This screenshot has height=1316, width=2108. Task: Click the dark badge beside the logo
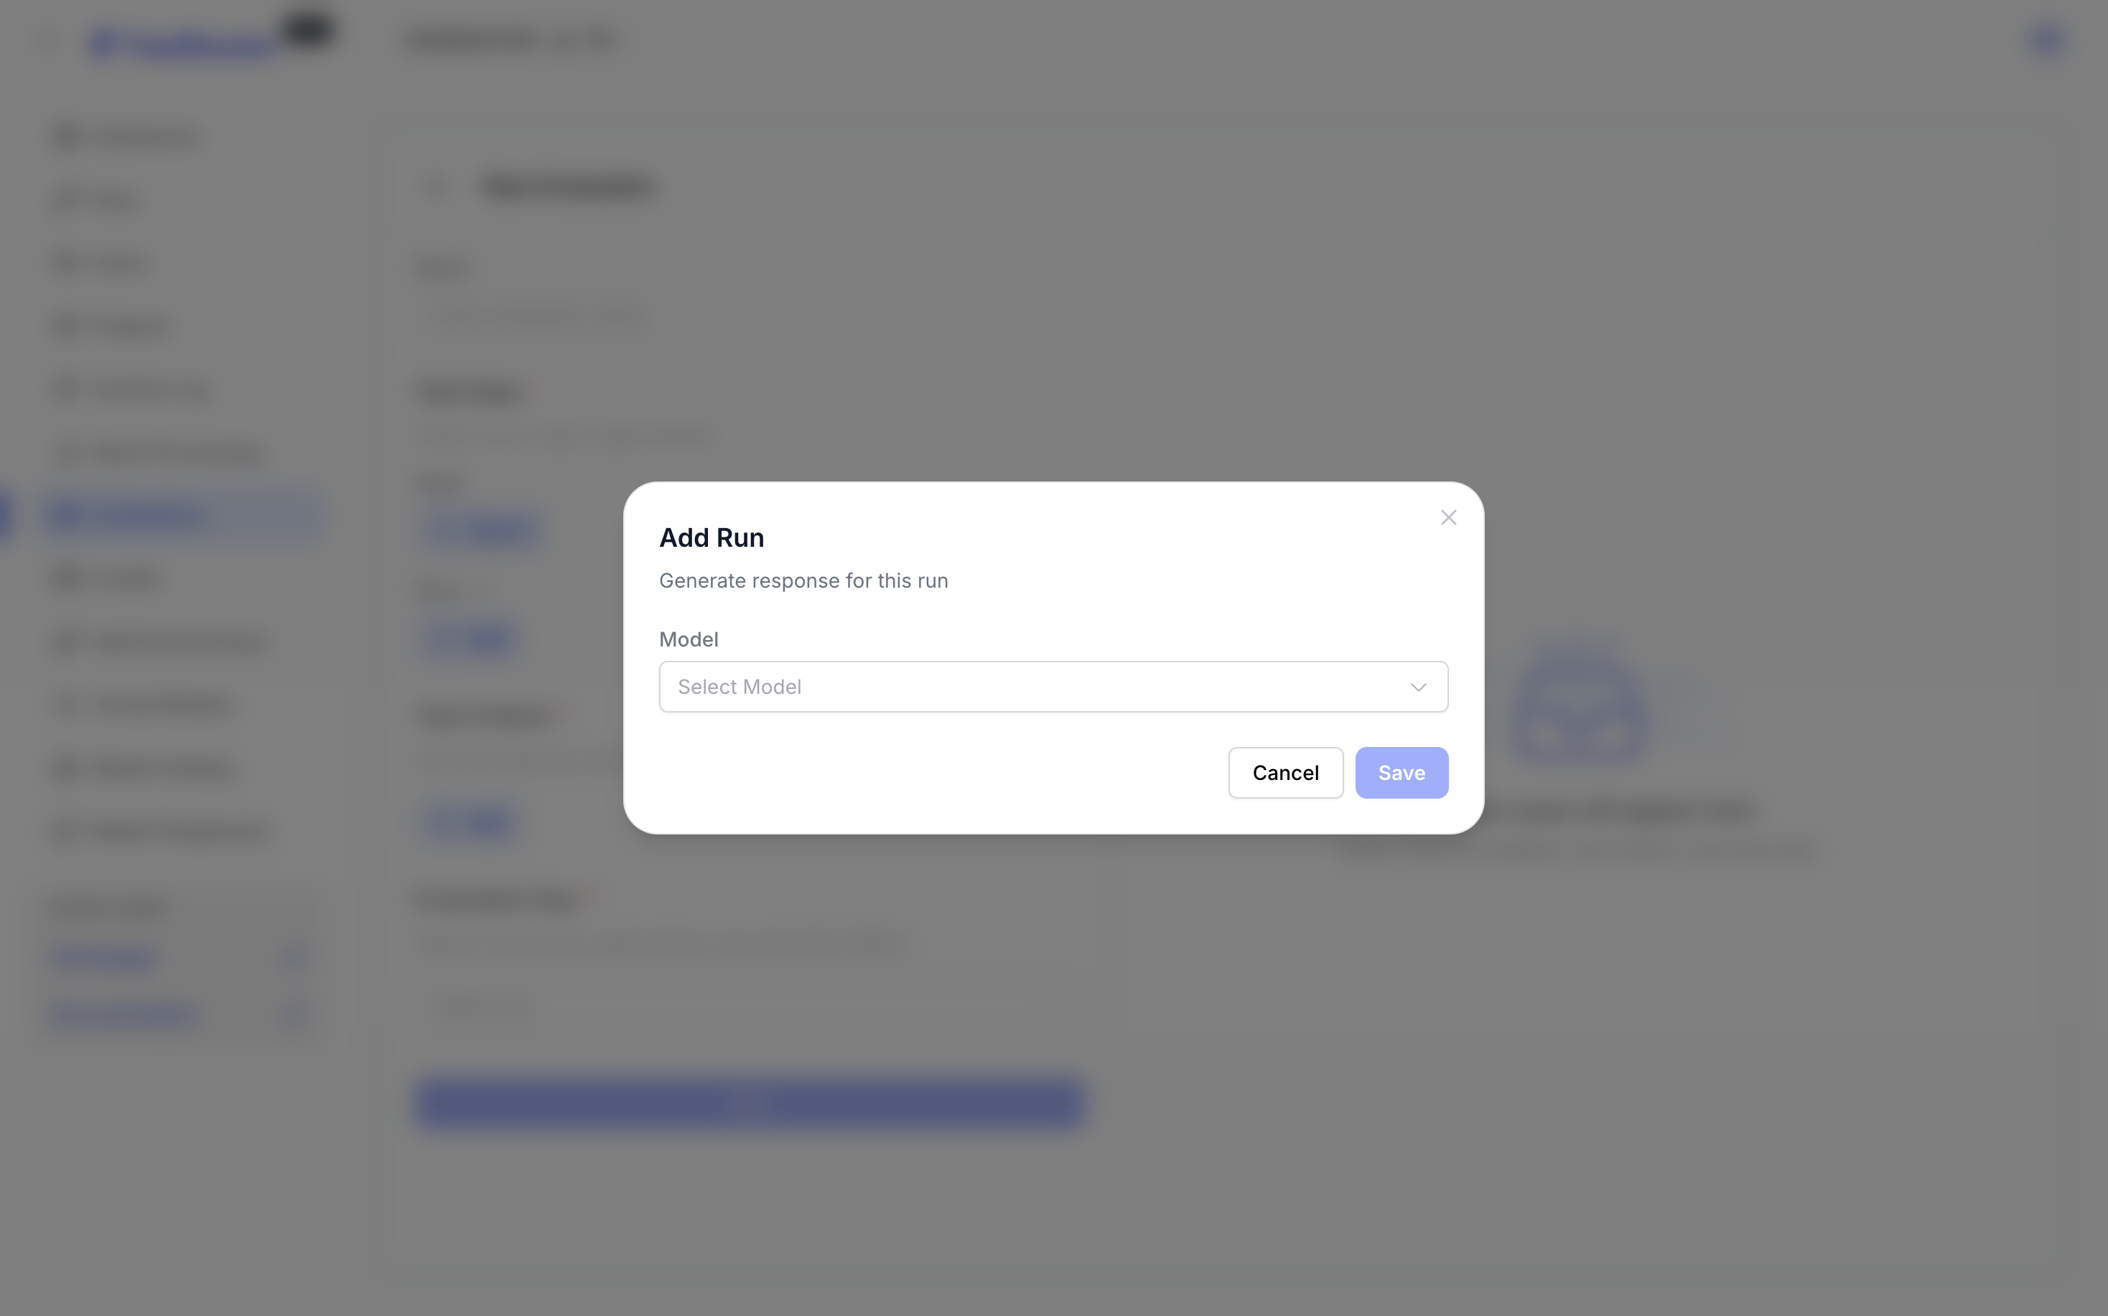click(307, 30)
